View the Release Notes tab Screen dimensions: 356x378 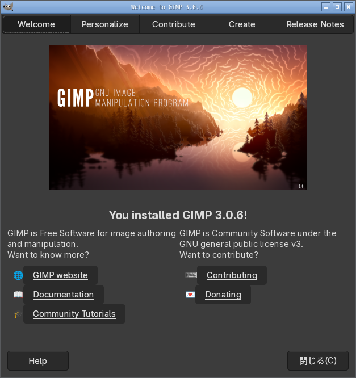click(315, 24)
